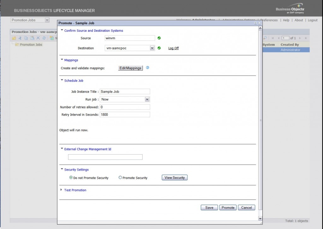
Task: Expand the Test Promotion section
Action: click(61, 190)
